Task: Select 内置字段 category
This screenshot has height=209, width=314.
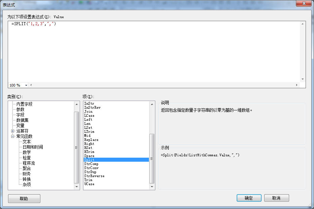Action: coord(24,104)
